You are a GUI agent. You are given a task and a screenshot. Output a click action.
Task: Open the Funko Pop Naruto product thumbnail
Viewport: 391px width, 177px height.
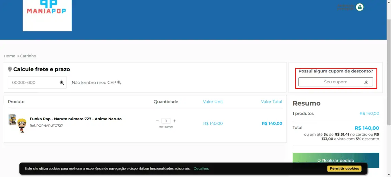click(17, 123)
